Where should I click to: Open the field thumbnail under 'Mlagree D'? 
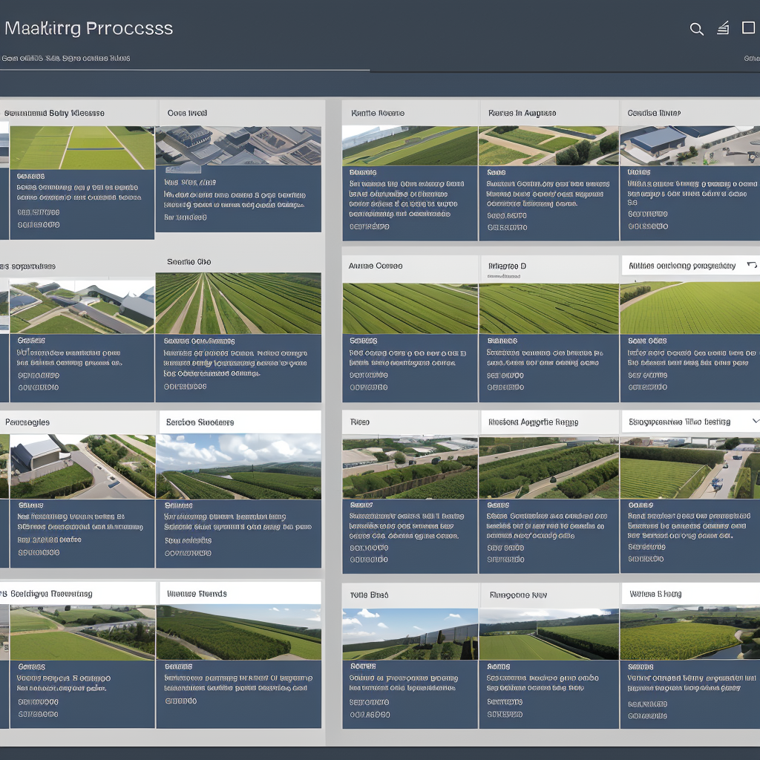click(x=548, y=308)
